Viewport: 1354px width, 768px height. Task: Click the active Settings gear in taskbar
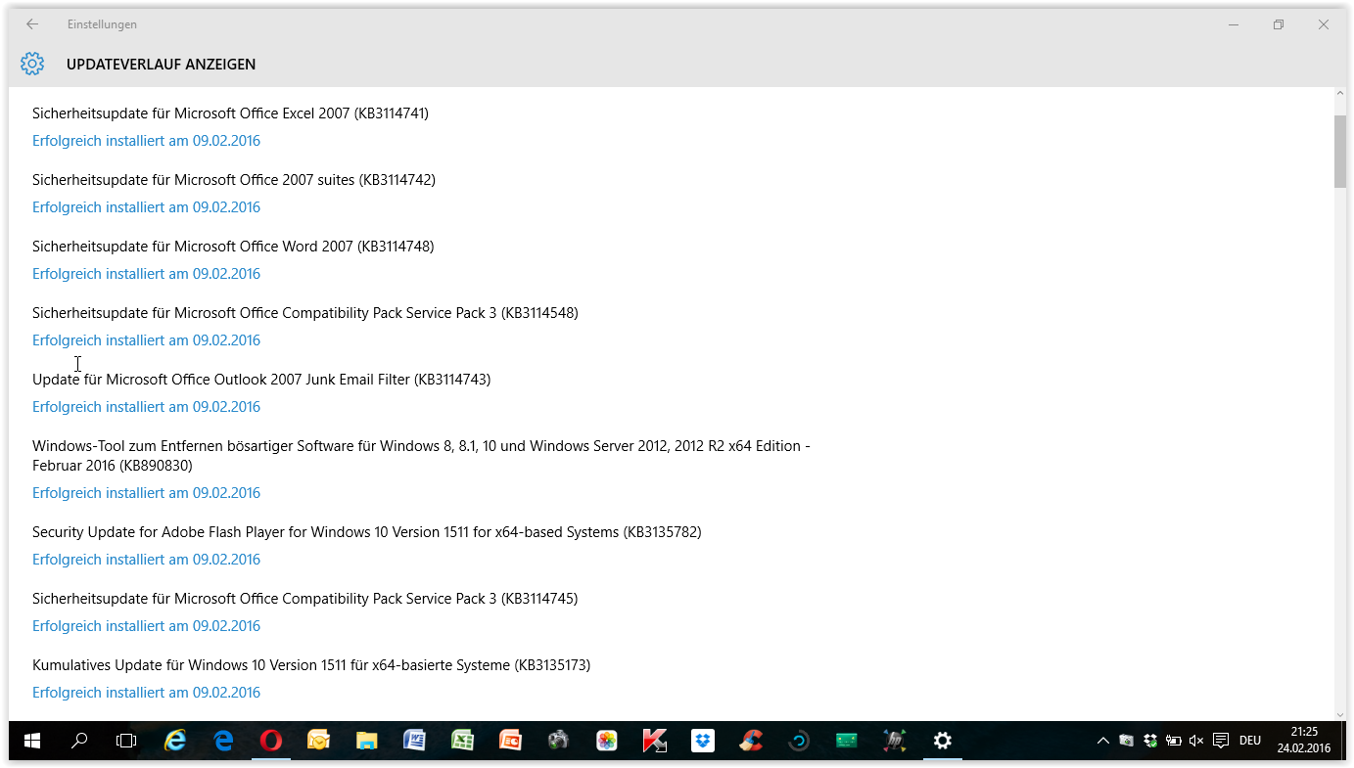(943, 741)
